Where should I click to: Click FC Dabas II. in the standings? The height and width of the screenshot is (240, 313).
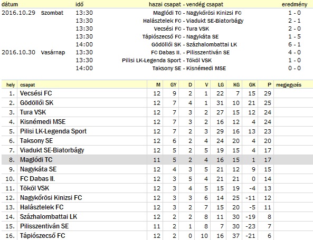[37, 179]
